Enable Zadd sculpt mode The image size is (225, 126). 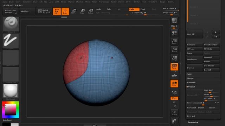point(134,9)
